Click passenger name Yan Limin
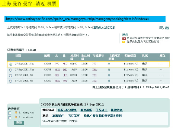 (x=28, y=118)
